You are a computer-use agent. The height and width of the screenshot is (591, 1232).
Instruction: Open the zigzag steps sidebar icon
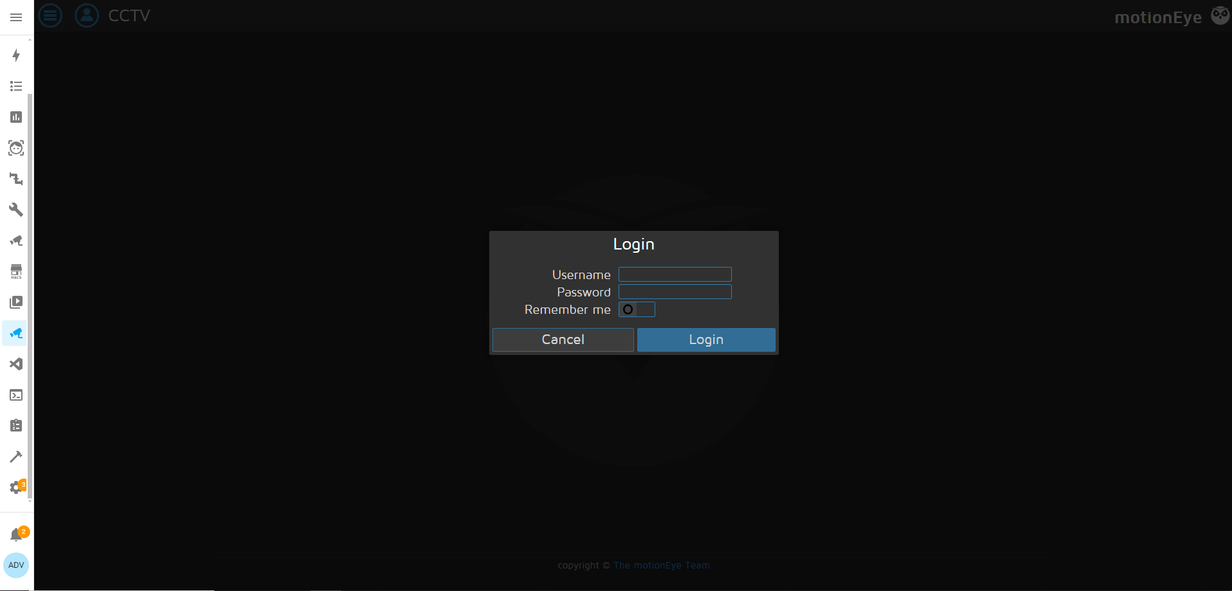click(x=16, y=179)
